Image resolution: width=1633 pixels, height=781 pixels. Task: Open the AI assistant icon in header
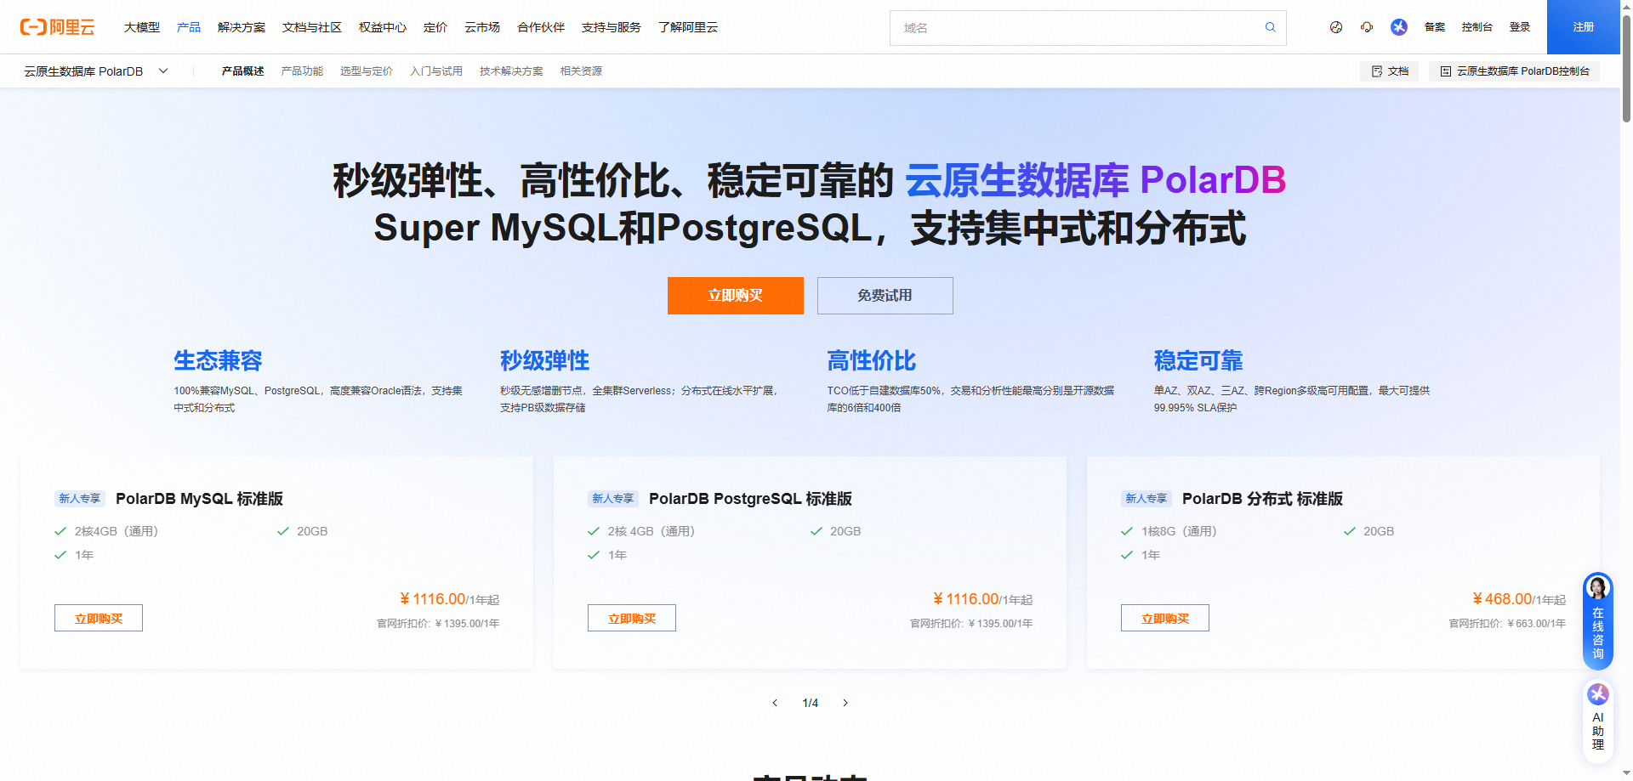pos(1399,27)
